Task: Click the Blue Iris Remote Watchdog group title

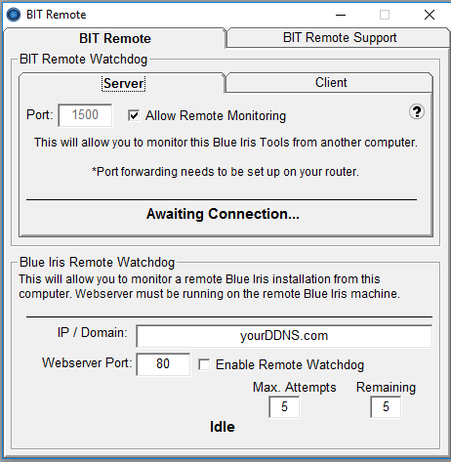Action: point(97,262)
